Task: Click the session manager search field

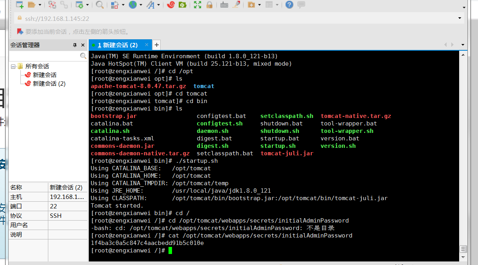Action: (x=44, y=56)
